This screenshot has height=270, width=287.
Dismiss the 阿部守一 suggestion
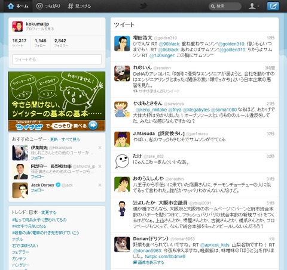tap(100, 166)
